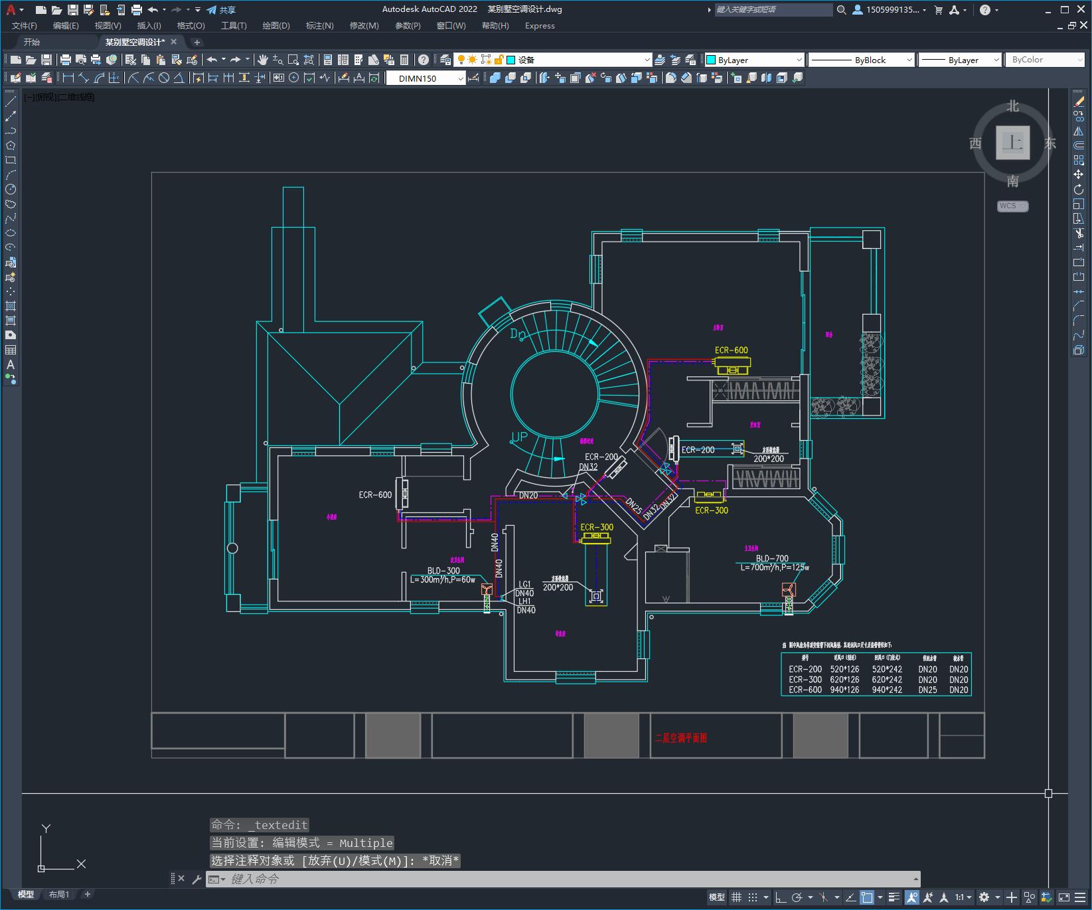Screen dimensions: 1092x910
Task: Open the DIMN150 dimension style dropdown
Action: (x=426, y=78)
